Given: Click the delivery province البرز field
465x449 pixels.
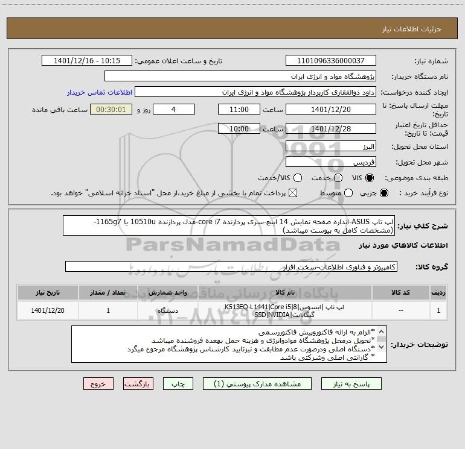Looking at the screenshot, I should coord(331,146).
